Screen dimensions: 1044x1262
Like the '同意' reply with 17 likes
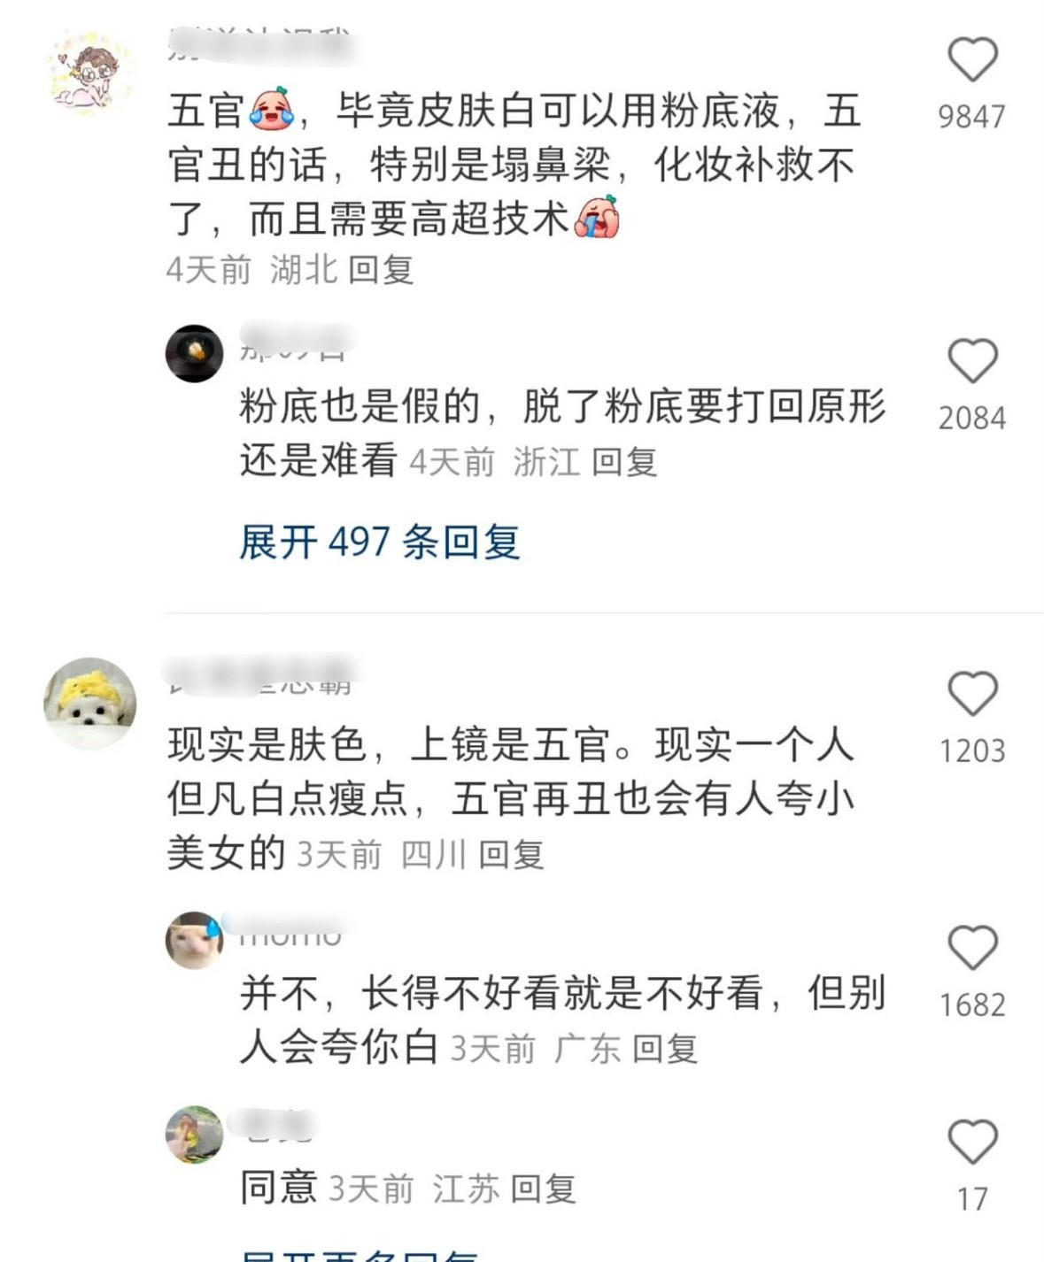click(972, 1142)
